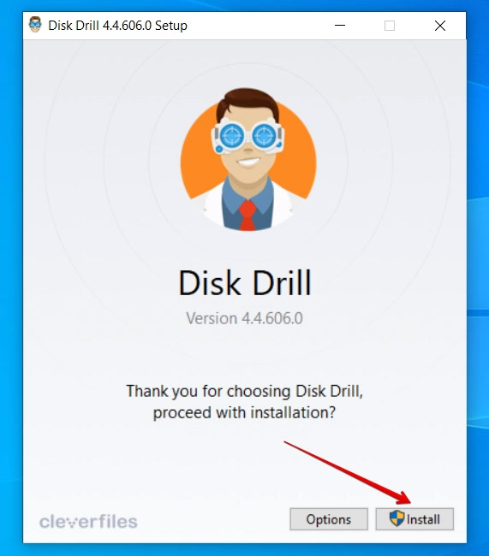Viewport: 489px width, 556px height.
Task: Click the large 'Disk Drill' heading
Action: pyautogui.click(x=245, y=282)
